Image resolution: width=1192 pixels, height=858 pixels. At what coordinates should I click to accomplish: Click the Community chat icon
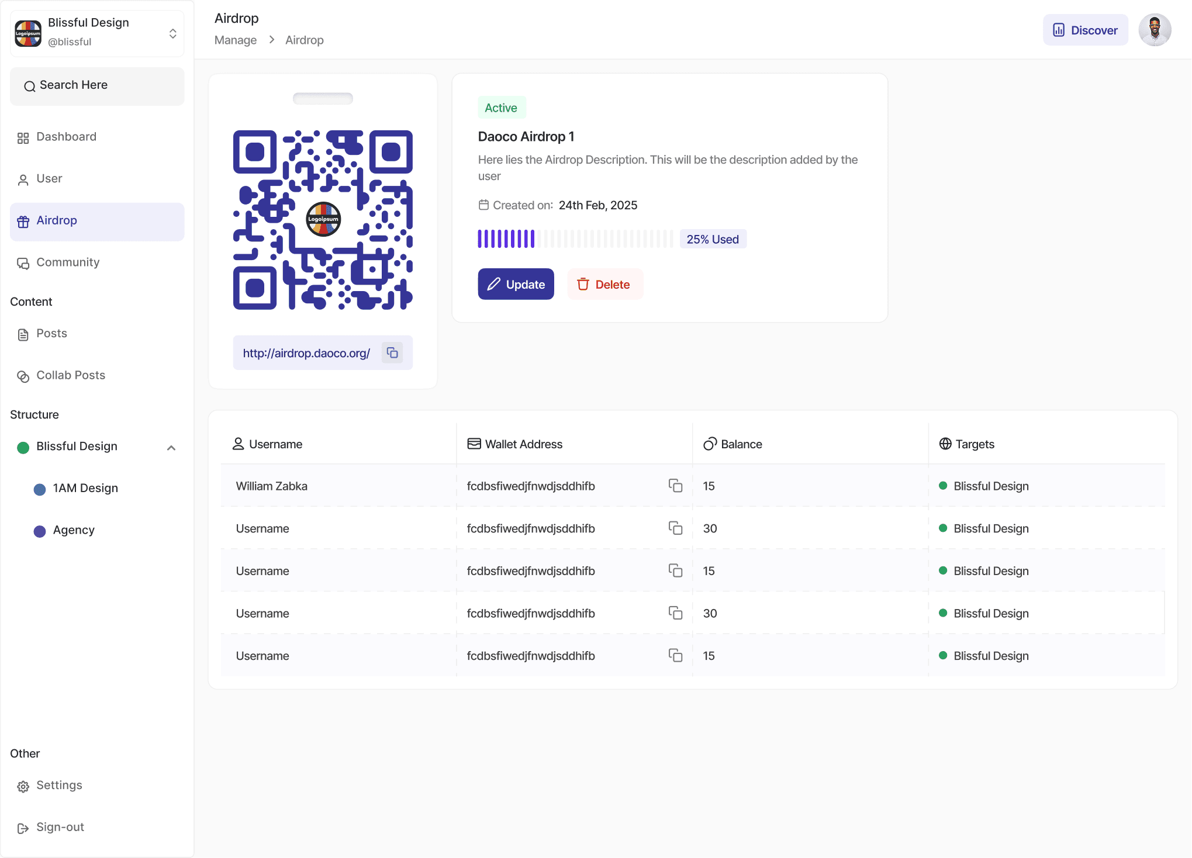[23, 264]
